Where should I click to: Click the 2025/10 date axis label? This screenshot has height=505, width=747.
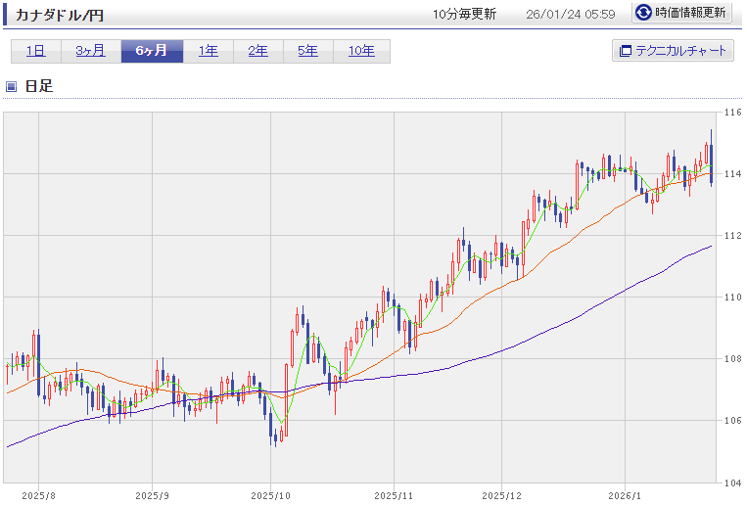[x=270, y=495]
